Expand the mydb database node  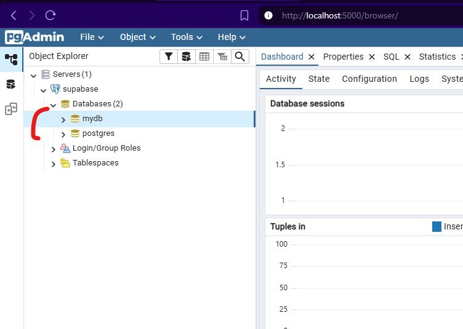[x=63, y=119]
